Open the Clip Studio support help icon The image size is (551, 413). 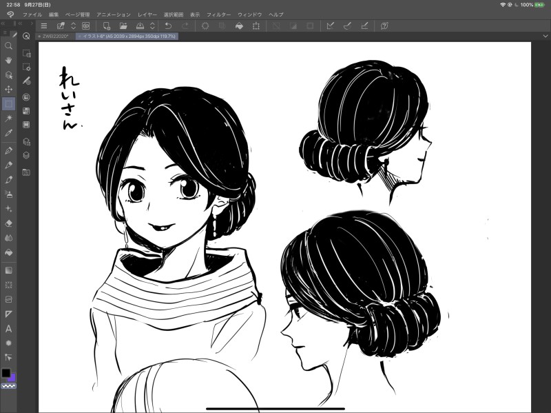(384, 26)
